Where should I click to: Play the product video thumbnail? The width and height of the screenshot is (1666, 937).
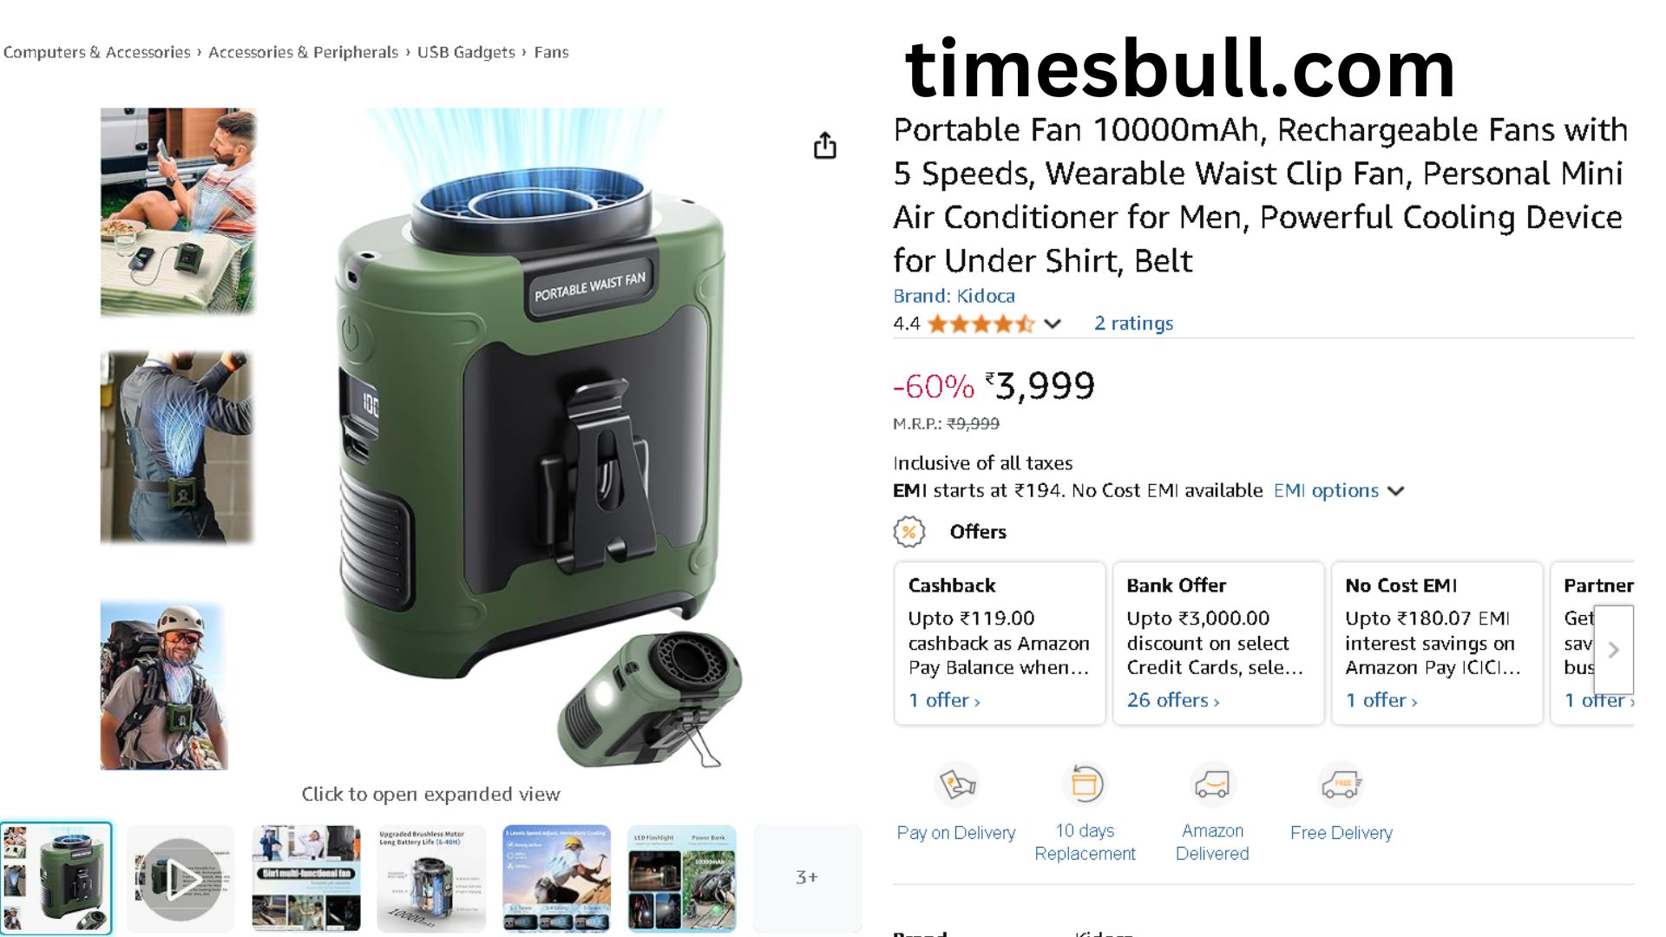click(180, 878)
